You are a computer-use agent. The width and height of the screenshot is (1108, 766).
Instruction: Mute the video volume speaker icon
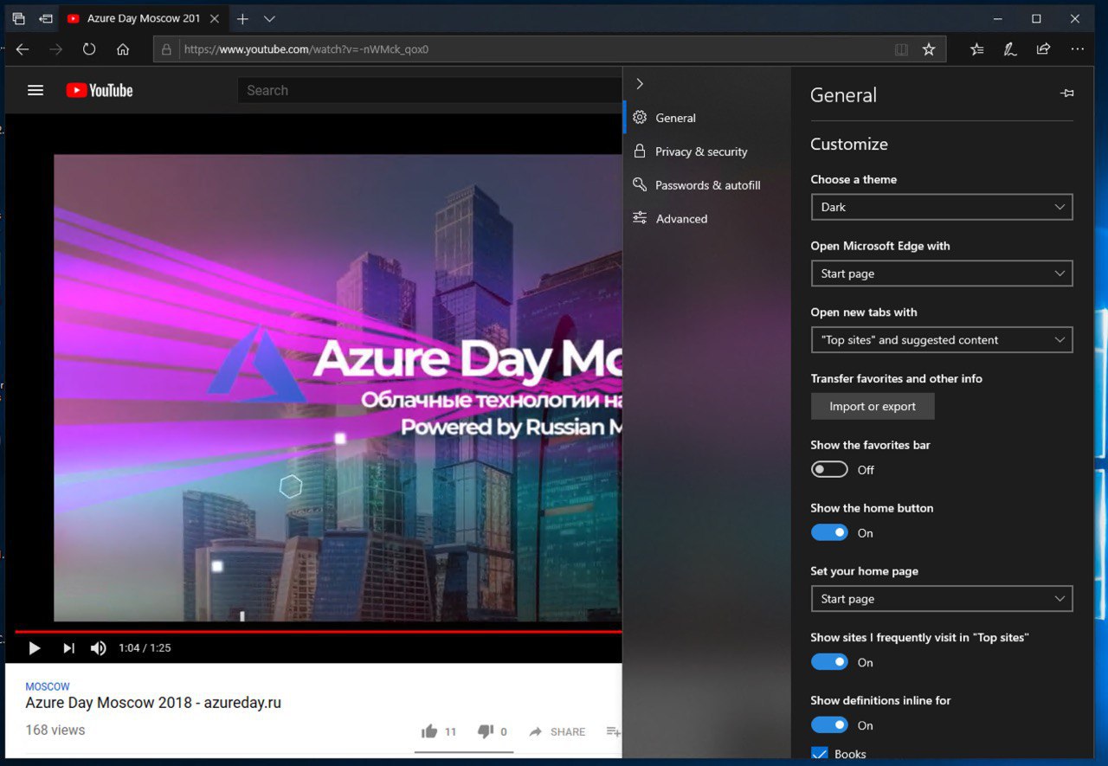coord(99,648)
